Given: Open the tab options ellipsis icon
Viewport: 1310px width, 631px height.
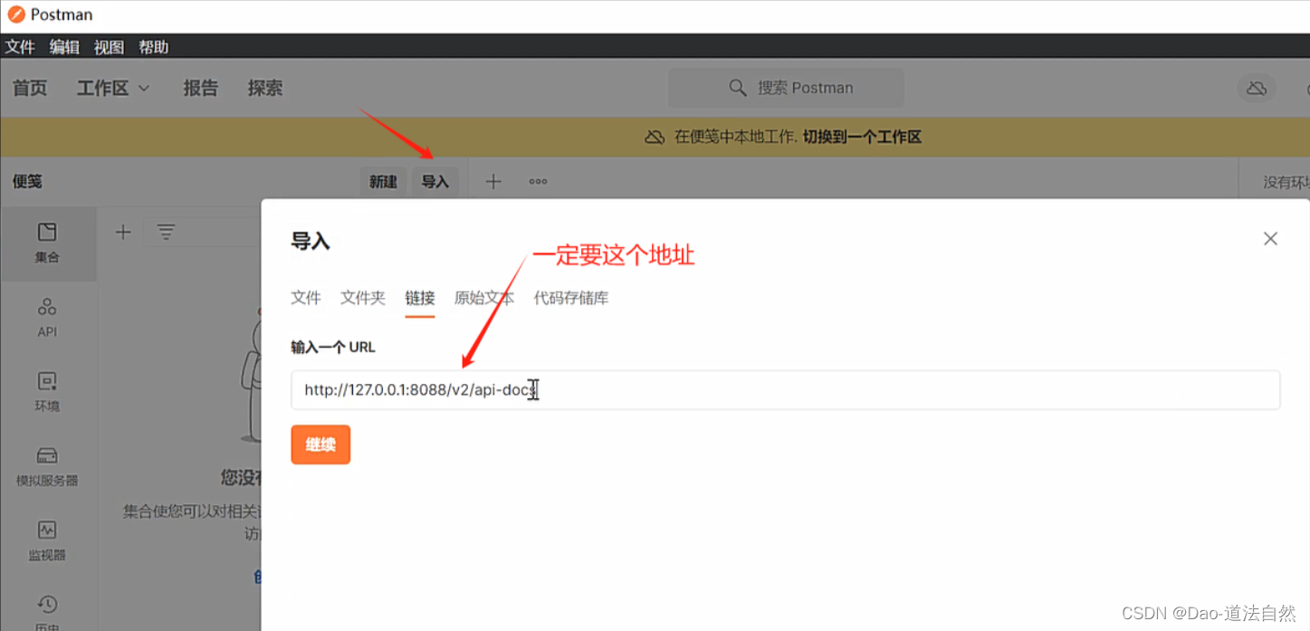Looking at the screenshot, I should tap(538, 181).
